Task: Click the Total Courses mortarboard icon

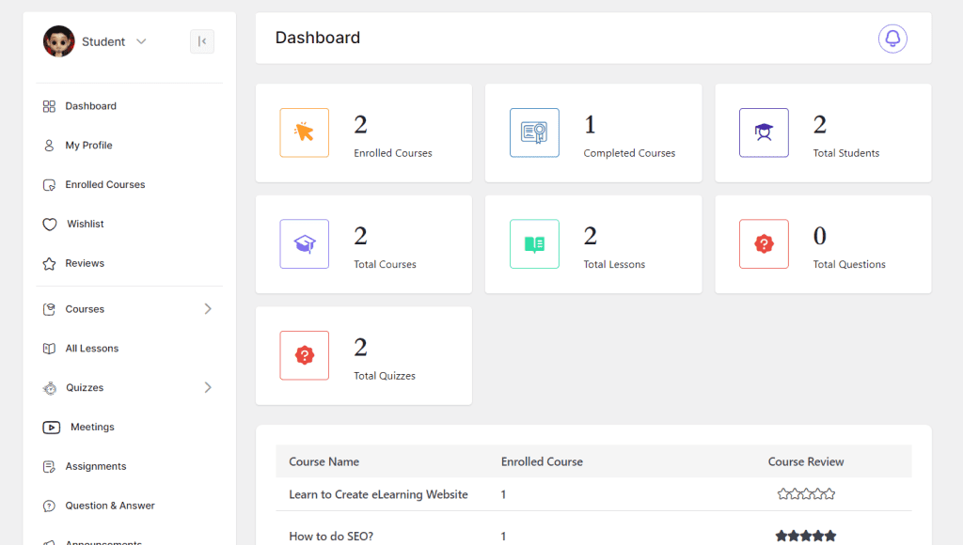Action: coord(304,244)
